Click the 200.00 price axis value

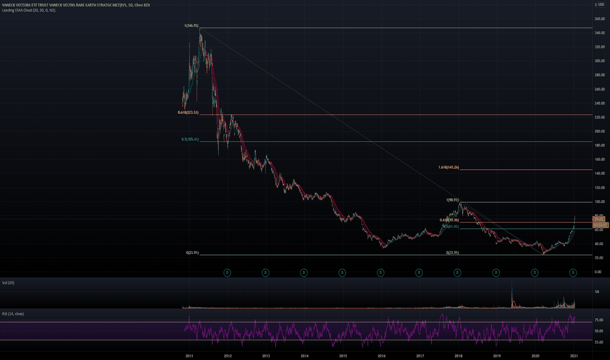pyautogui.click(x=600, y=131)
